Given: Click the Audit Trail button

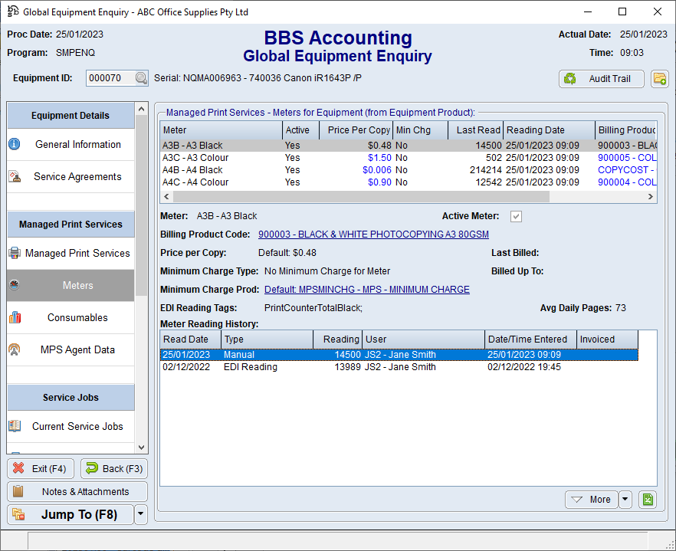Looking at the screenshot, I should [x=601, y=78].
